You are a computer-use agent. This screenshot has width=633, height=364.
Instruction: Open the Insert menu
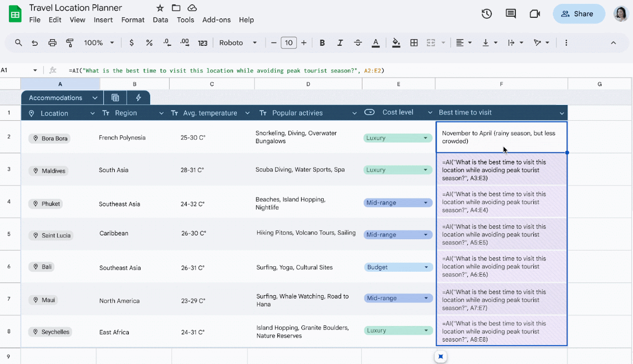103,20
